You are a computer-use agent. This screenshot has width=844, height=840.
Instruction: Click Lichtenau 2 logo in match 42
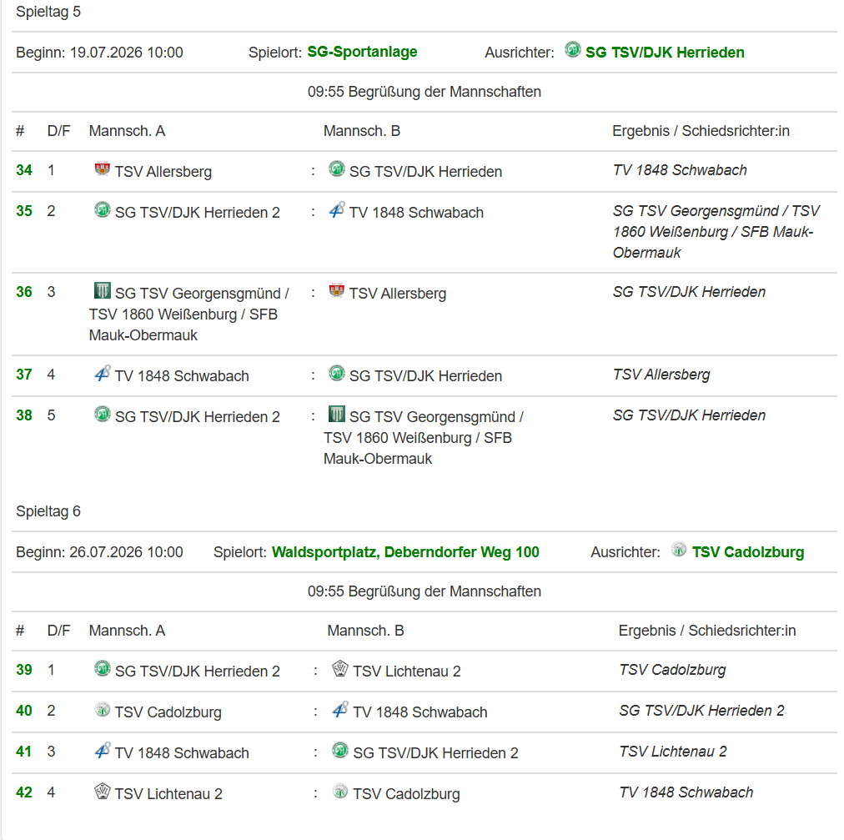pyautogui.click(x=103, y=792)
